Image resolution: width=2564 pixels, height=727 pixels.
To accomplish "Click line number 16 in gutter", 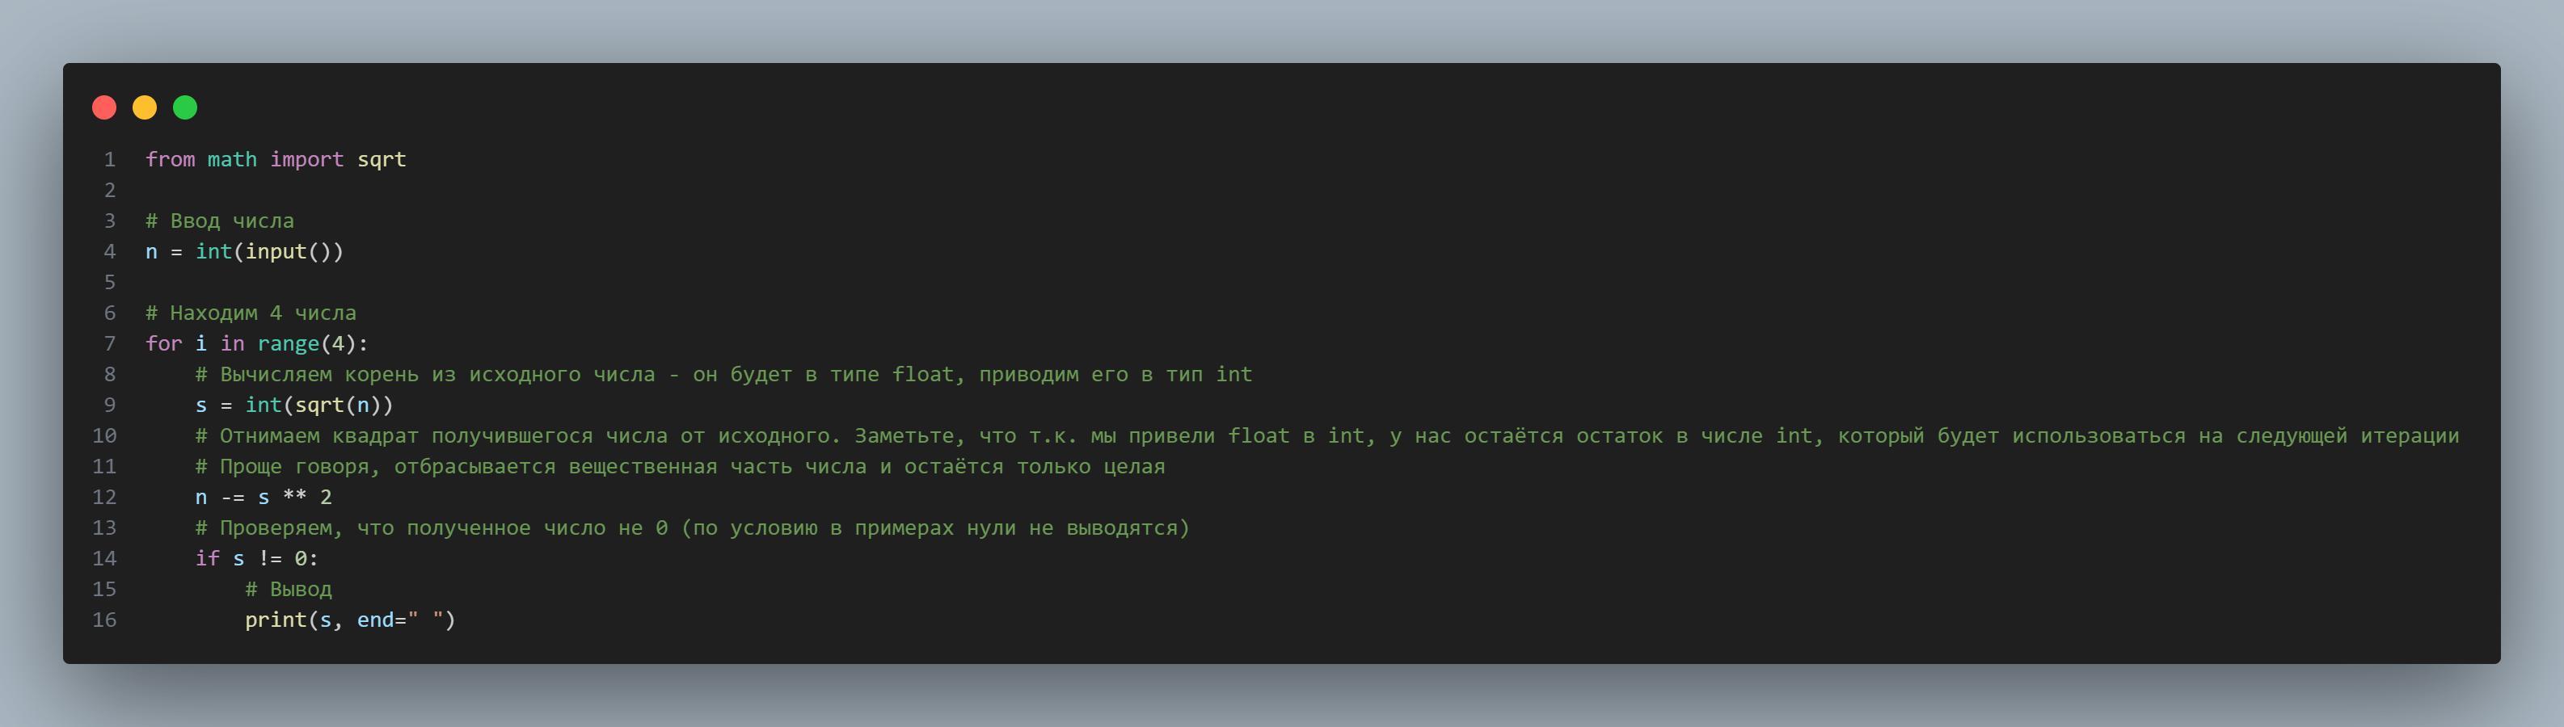I will (104, 620).
